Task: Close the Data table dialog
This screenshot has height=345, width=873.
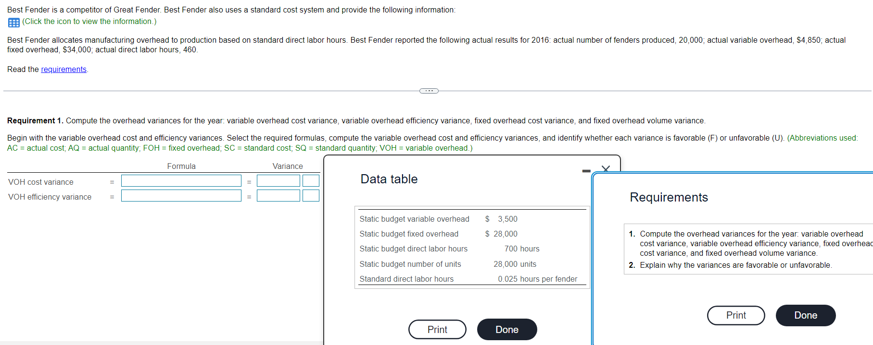Action: point(606,169)
